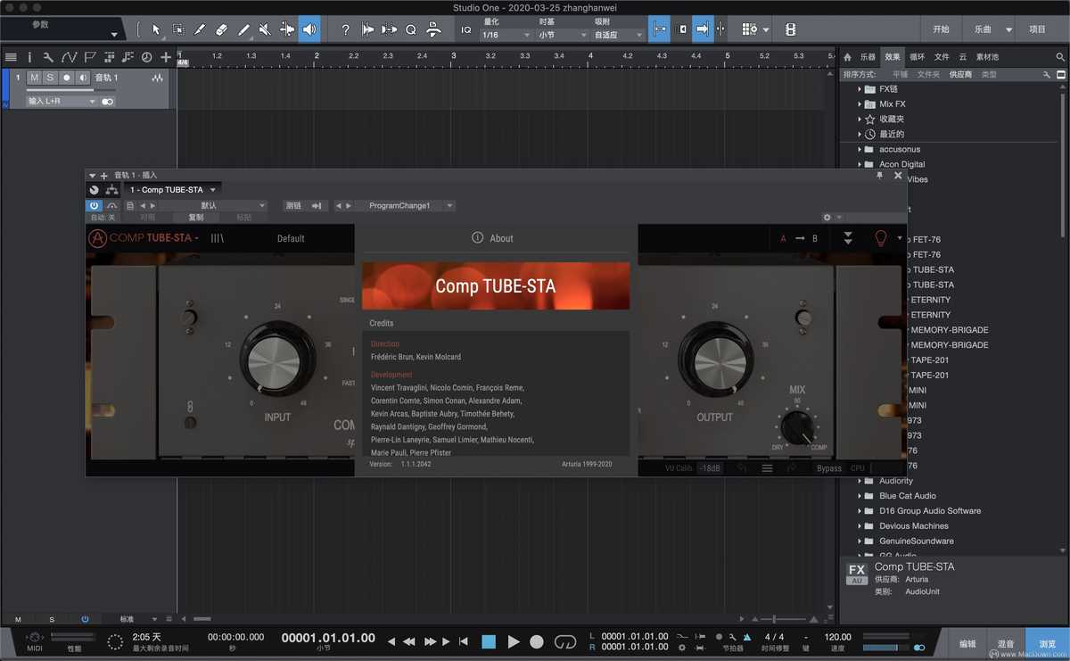This screenshot has height=661, width=1070.
Task: Select the Split (knife) tool
Action: 201,29
